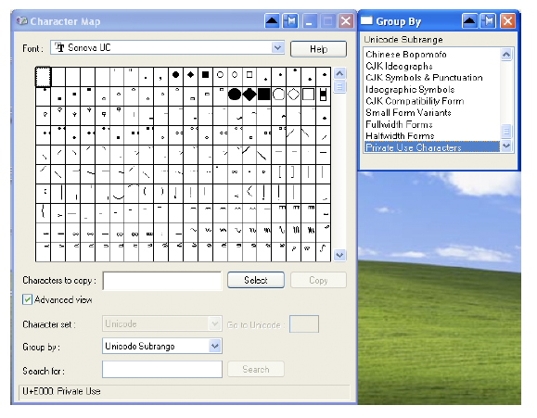
Task: Pin the Group By window
Action: pos(489,21)
